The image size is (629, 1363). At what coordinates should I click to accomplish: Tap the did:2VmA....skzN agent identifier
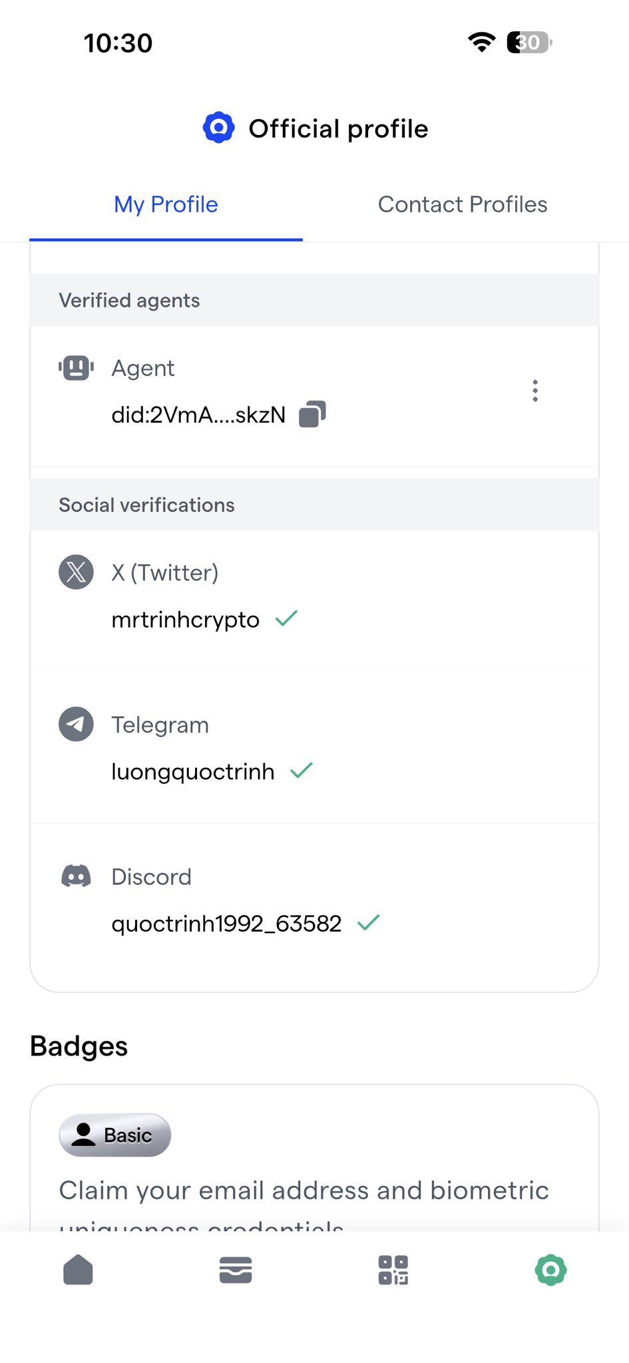coord(198,415)
